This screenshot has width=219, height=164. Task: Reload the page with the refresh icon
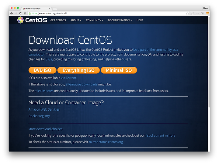(x=20, y=13)
